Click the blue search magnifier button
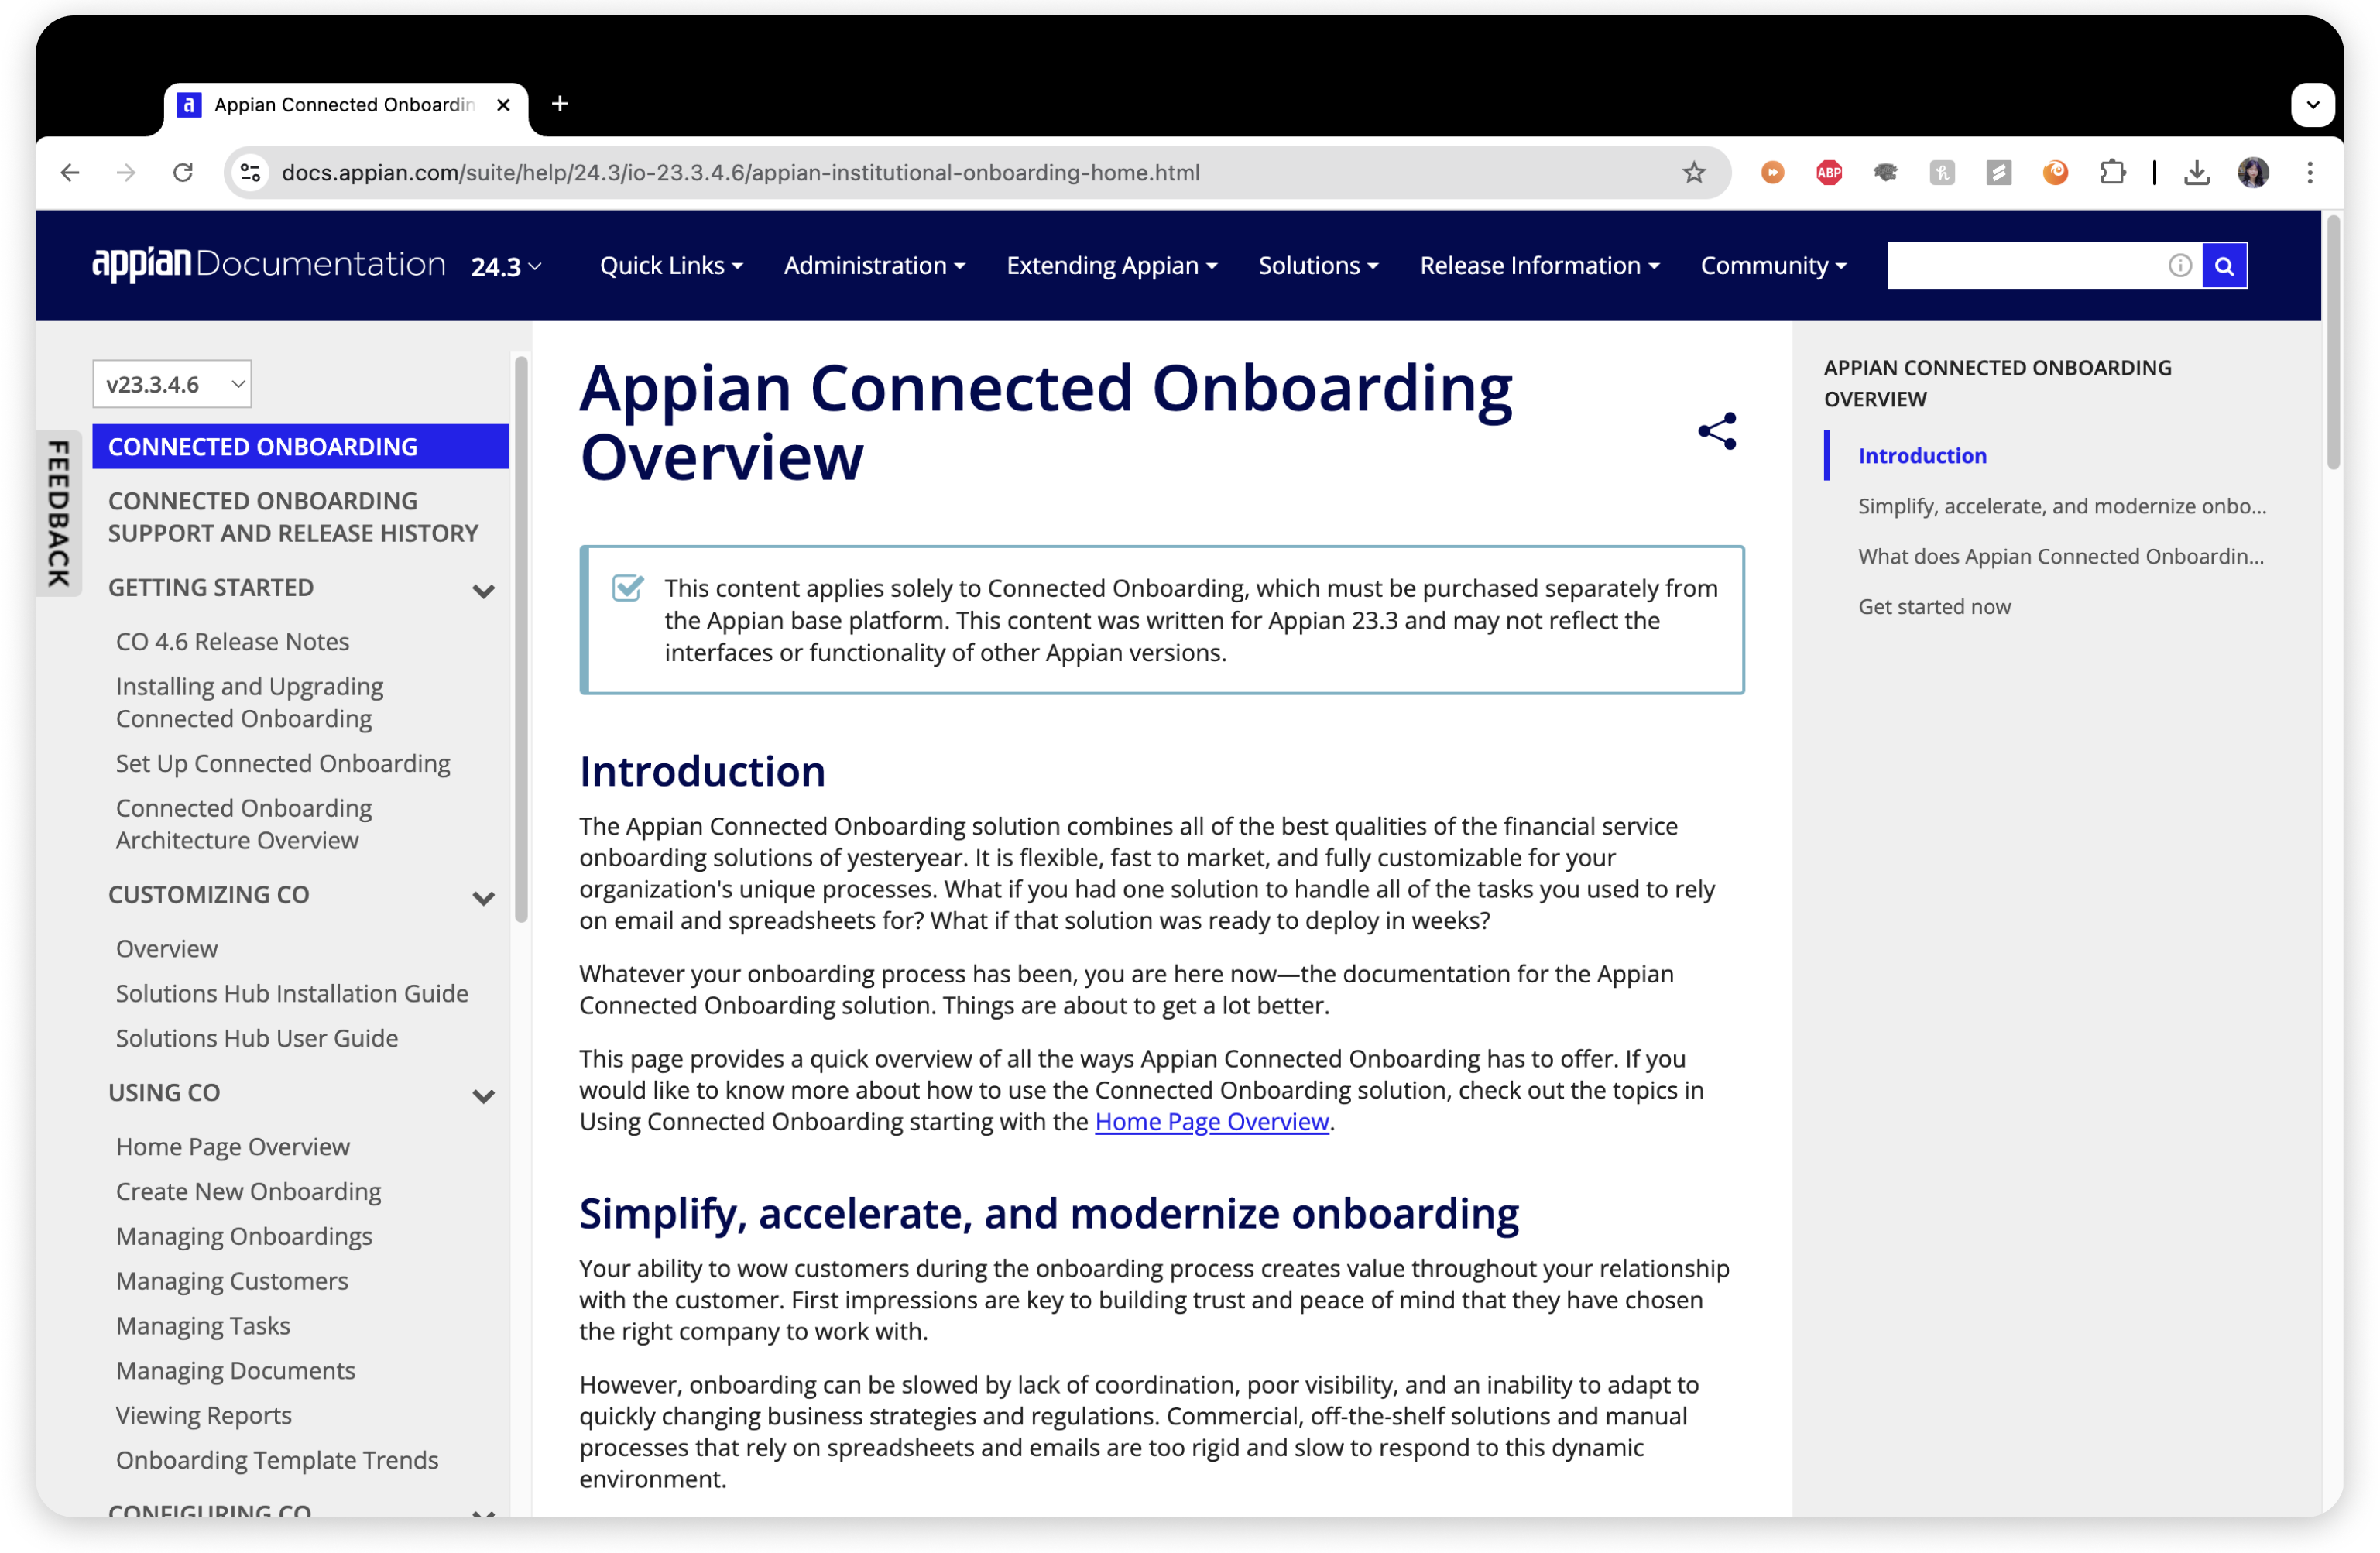The image size is (2380, 1553). click(x=2223, y=265)
